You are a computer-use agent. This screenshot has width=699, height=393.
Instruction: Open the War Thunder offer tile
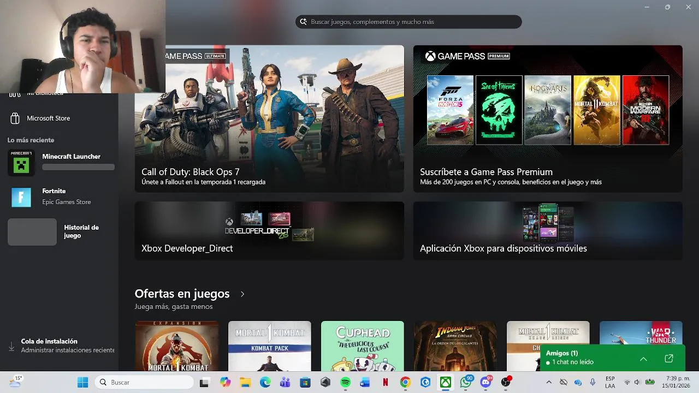click(641, 333)
